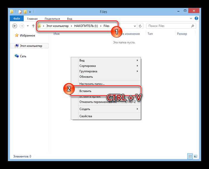Click the folder icon in title bar
The width and height of the screenshot is (209, 169).
point(12,12)
